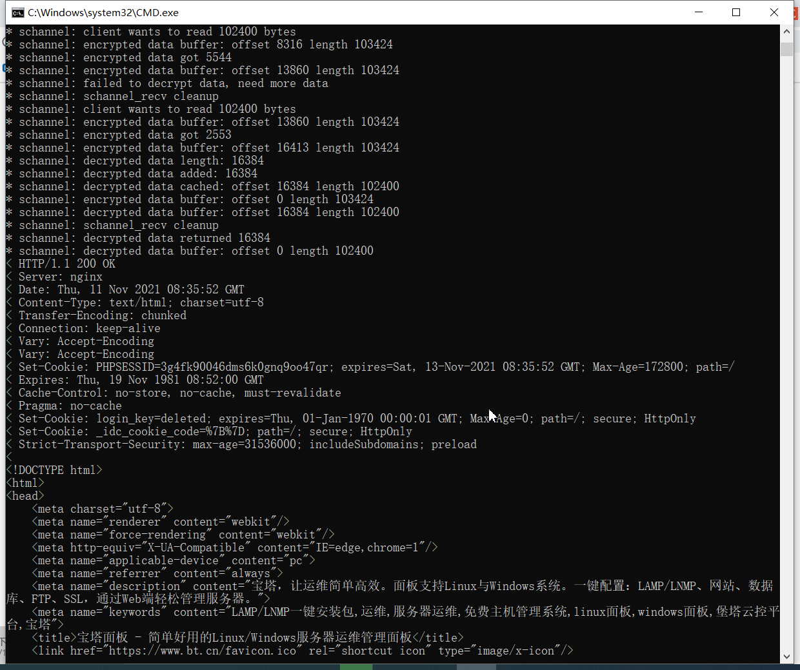The height and width of the screenshot is (670, 800).
Task: Click the 'Pragma: no-cache' line
Action: point(64,406)
